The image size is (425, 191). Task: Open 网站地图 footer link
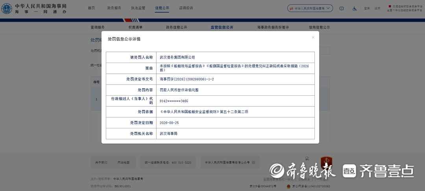(x=123, y=163)
